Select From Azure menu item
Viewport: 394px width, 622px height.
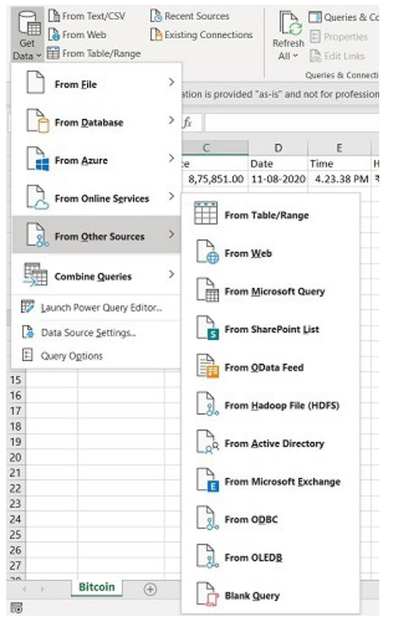pyautogui.click(x=96, y=160)
